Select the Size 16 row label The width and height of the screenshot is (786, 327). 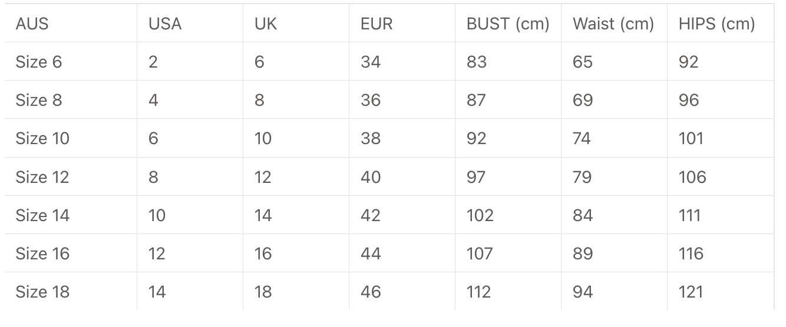point(42,253)
